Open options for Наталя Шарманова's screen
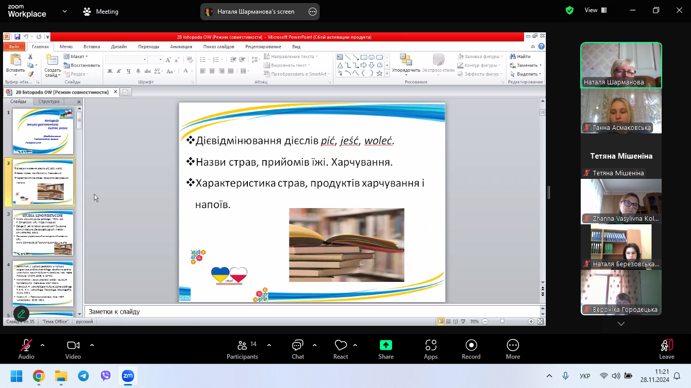691x388 pixels. pos(313,12)
